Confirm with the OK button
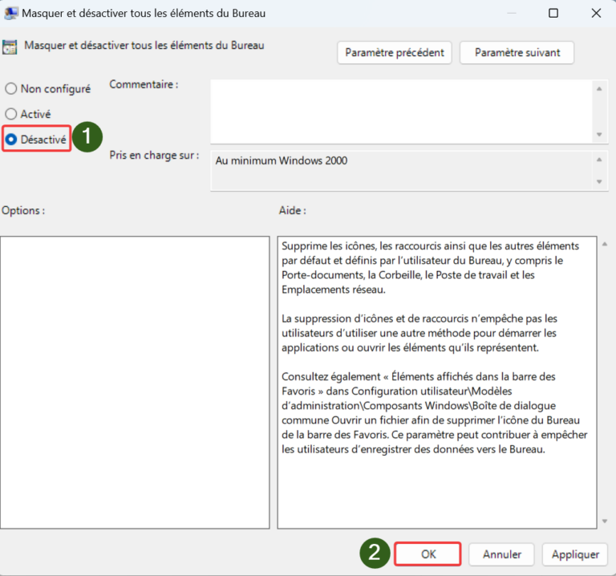The image size is (616, 576). [428, 554]
